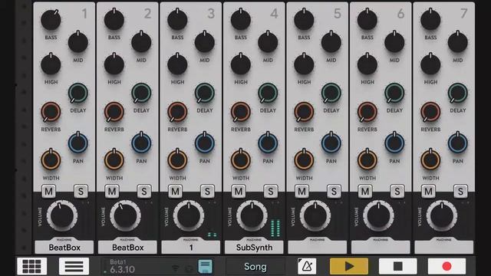Switch to Song mode
The width and height of the screenshot is (491, 276).
pos(255,267)
